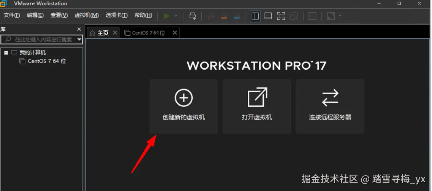Click the take snapshot clock icon

coord(210,16)
